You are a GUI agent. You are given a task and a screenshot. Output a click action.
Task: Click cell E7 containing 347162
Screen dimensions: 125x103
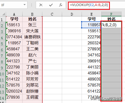(91, 55)
